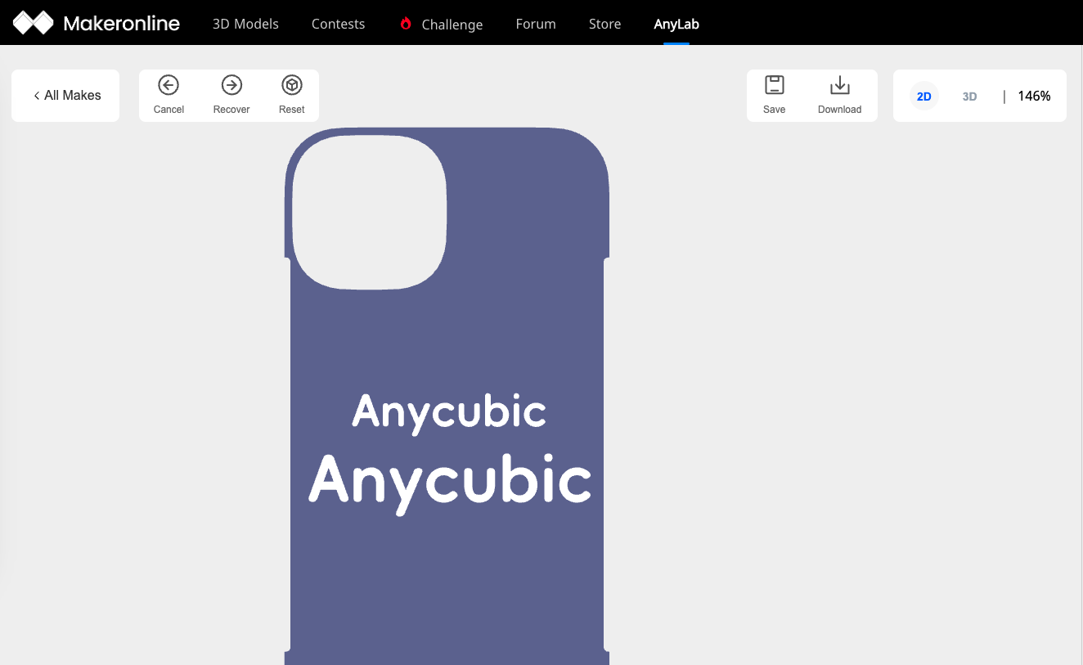1083x665 pixels.
Task: Reset the design with cube icon
Action: tap(292, 85)
